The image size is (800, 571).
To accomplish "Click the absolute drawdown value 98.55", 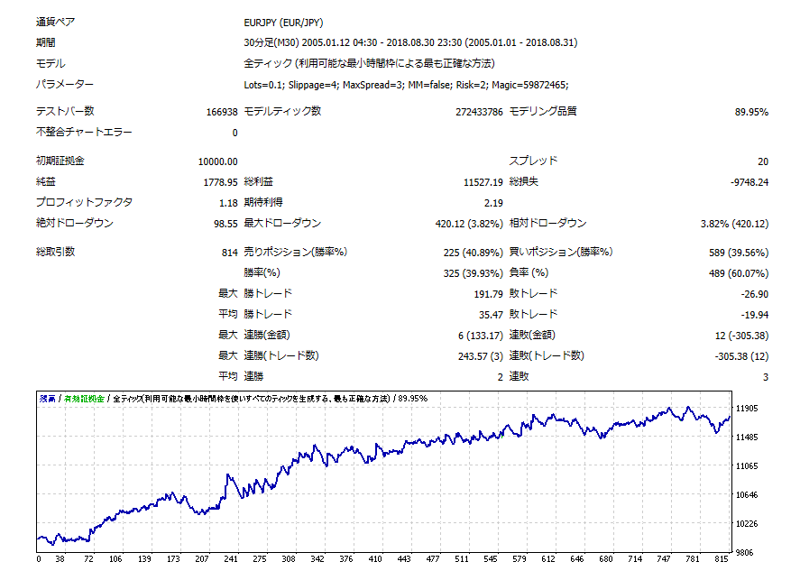I will pyautogui.click(x=225, y=224).
